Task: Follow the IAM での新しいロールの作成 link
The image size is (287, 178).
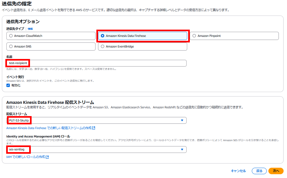Action: click(x=26, y=157)
